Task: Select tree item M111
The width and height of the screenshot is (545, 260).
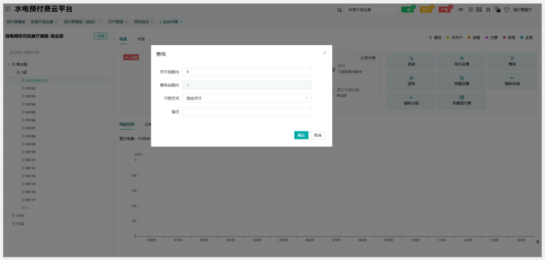Action: pos(30,160)
